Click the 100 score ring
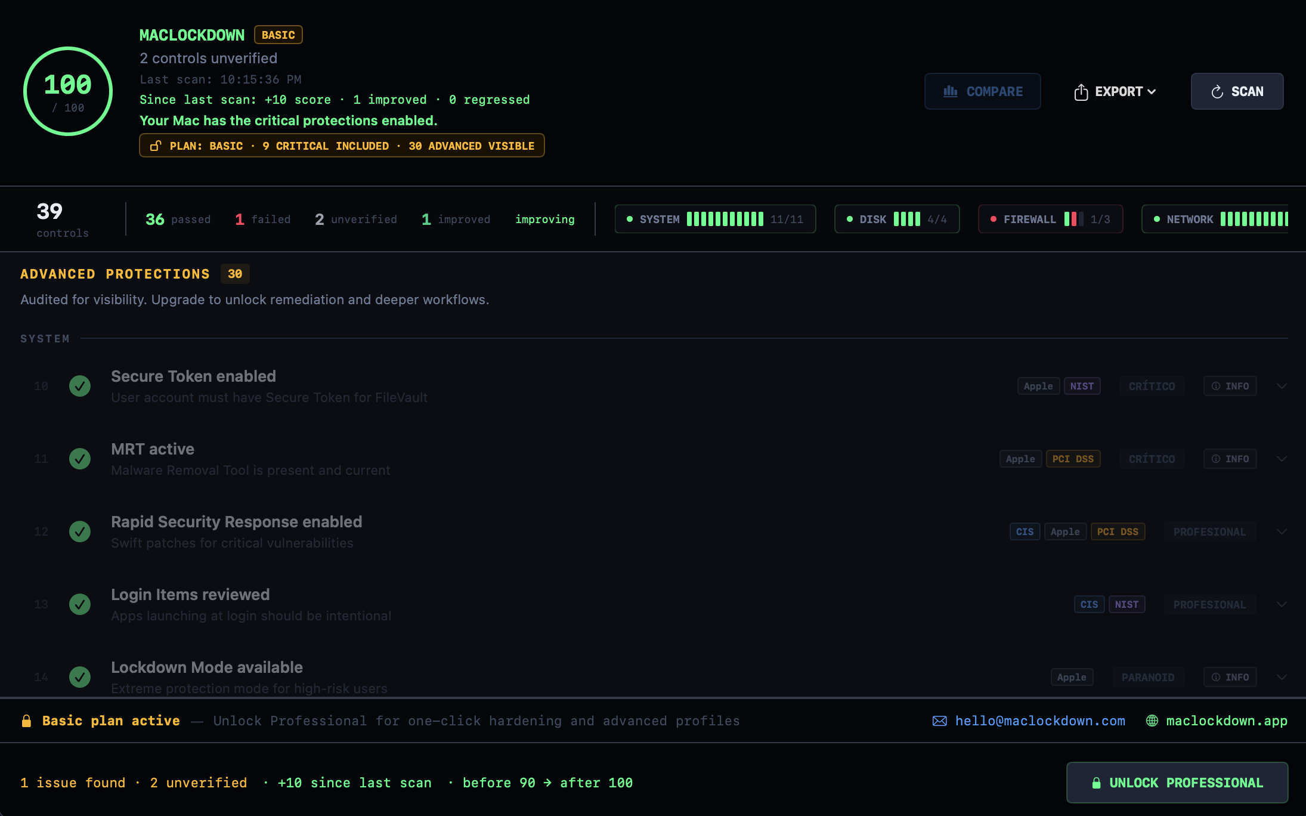Viewport: 1306px width, 816px height. tap(68, 91)
